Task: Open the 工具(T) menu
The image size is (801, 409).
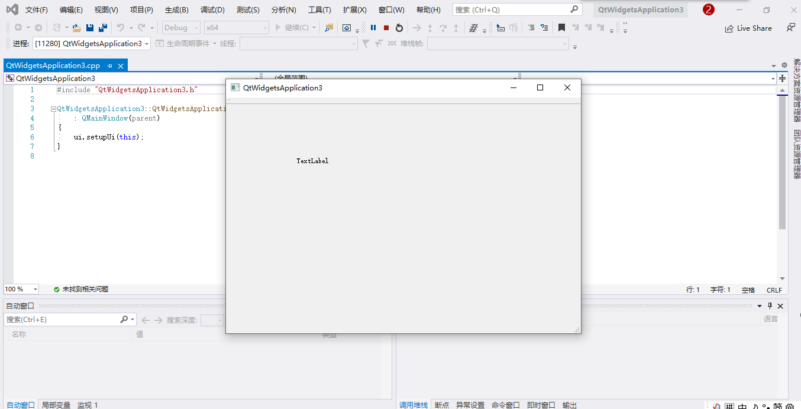Action: click(319, 10)
